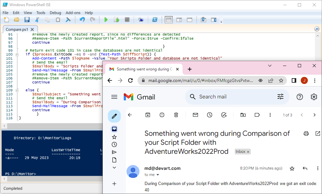322x194 pixels.
Task: Return to inbox with back arrow
Action: click(x=130, y=115)
